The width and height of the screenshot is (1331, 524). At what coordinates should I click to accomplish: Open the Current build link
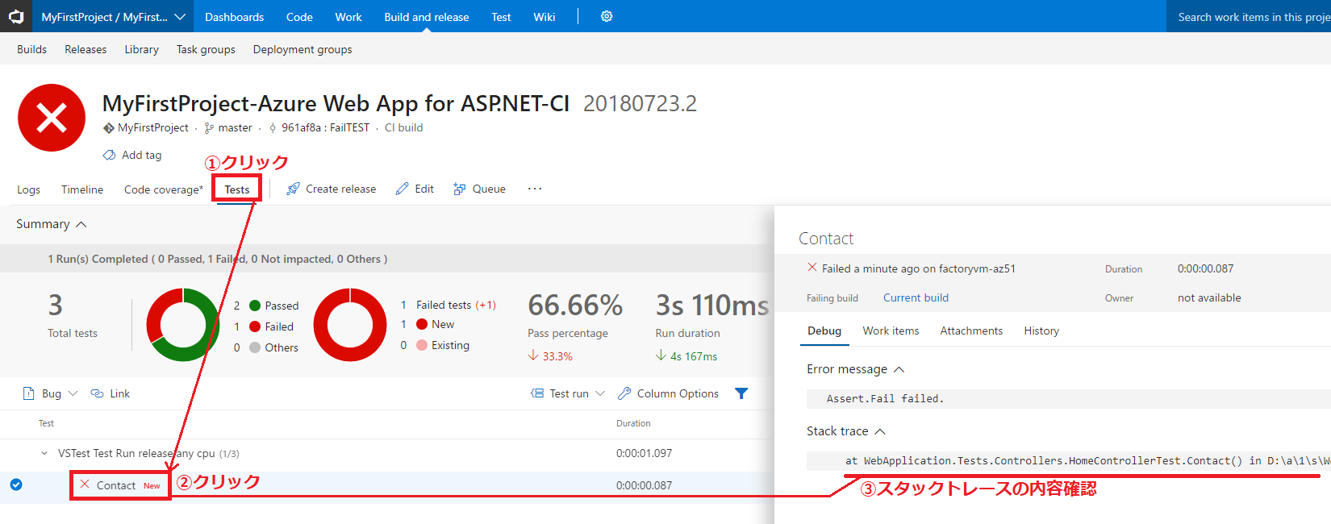click(x=916, y=297)
